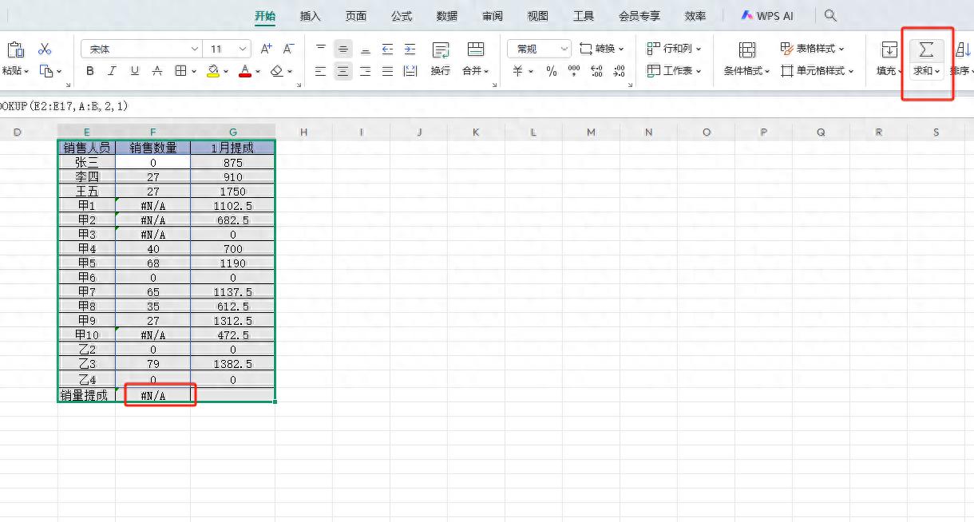
Task: Click the Paste clipboard icon
Action: click(15, 49)
